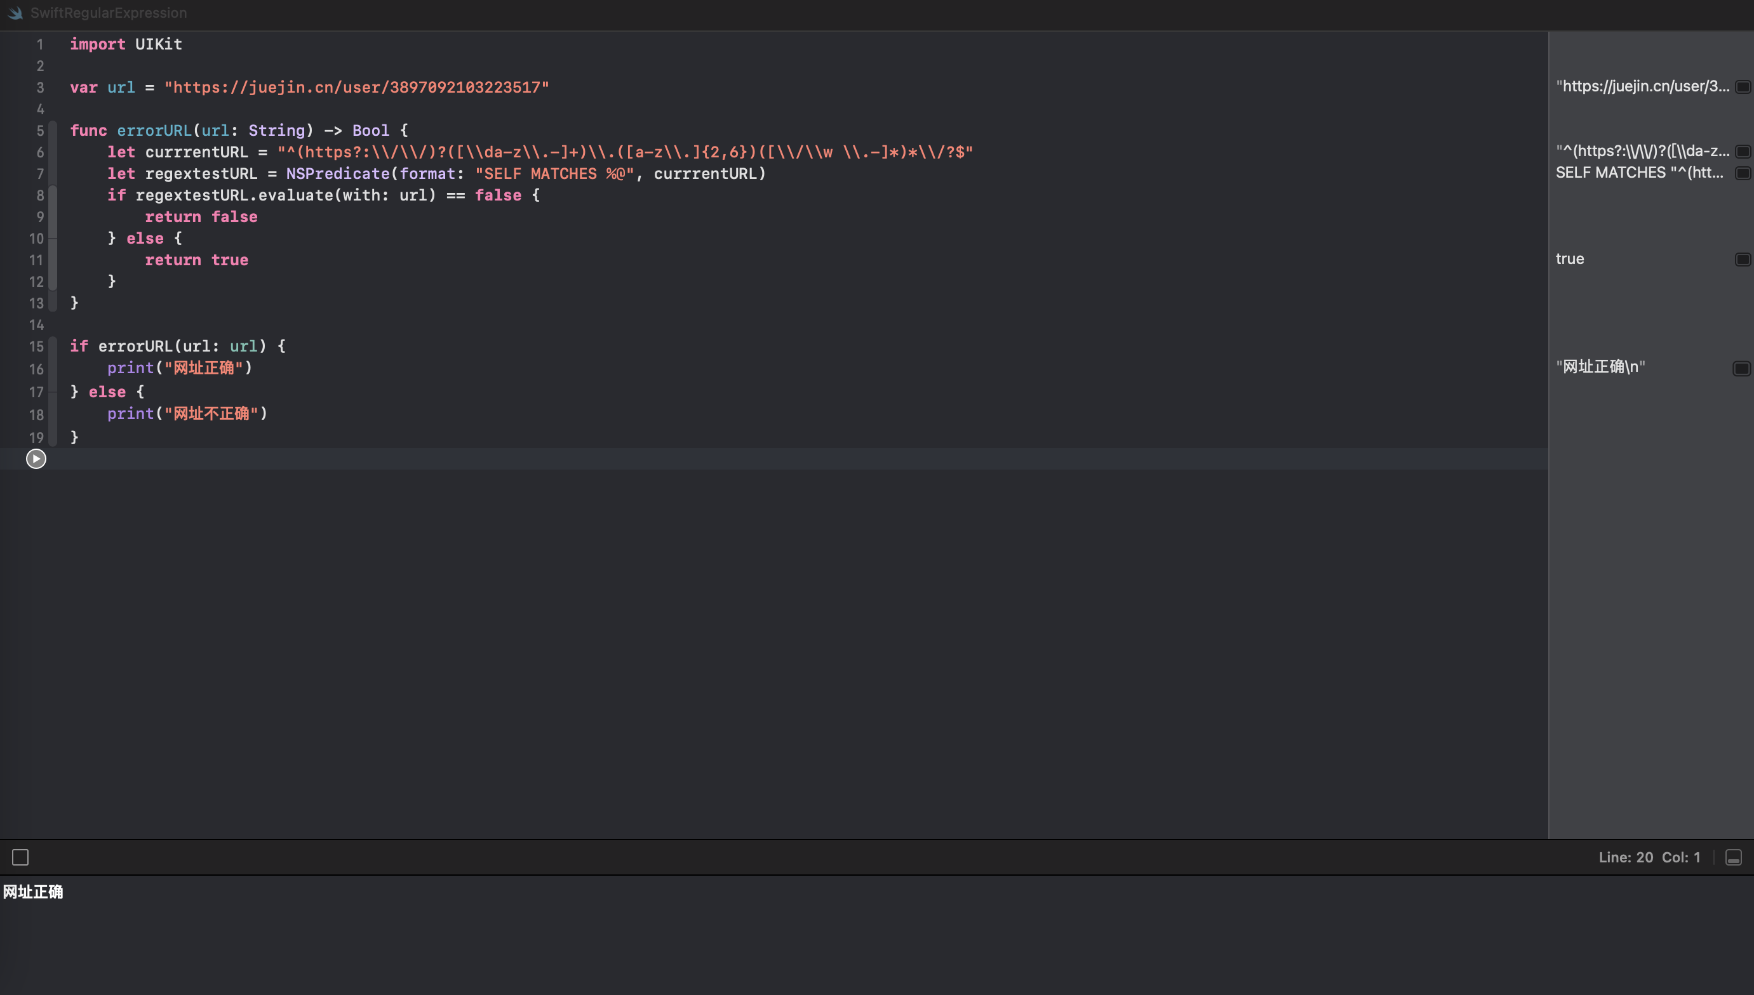Click the debug area toggle icon at bottom right
The width and height of the screenshot is (1754, 995).
[x=1733, y=857]
